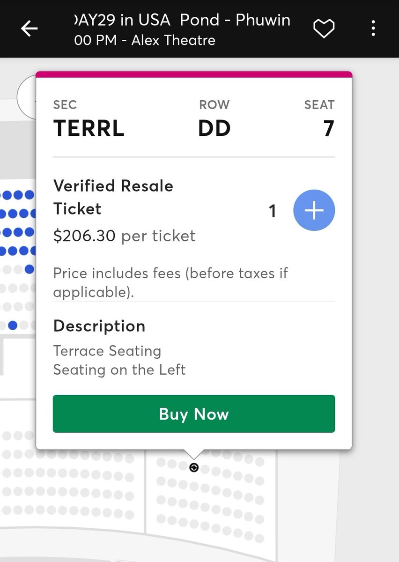Image resolution: width=399 pixels, height=562 pixels.
Task: Tap the TERRL section value
Action: (x=89, y=128)
